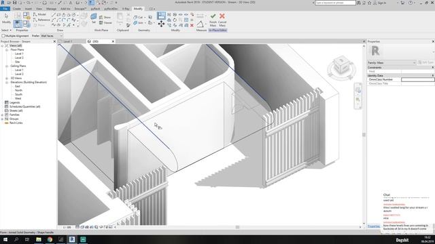Click navigation bar zoom wheel icon
This screenshot has height=244, width=435.
pyautogui.click(x=358, y=90)
